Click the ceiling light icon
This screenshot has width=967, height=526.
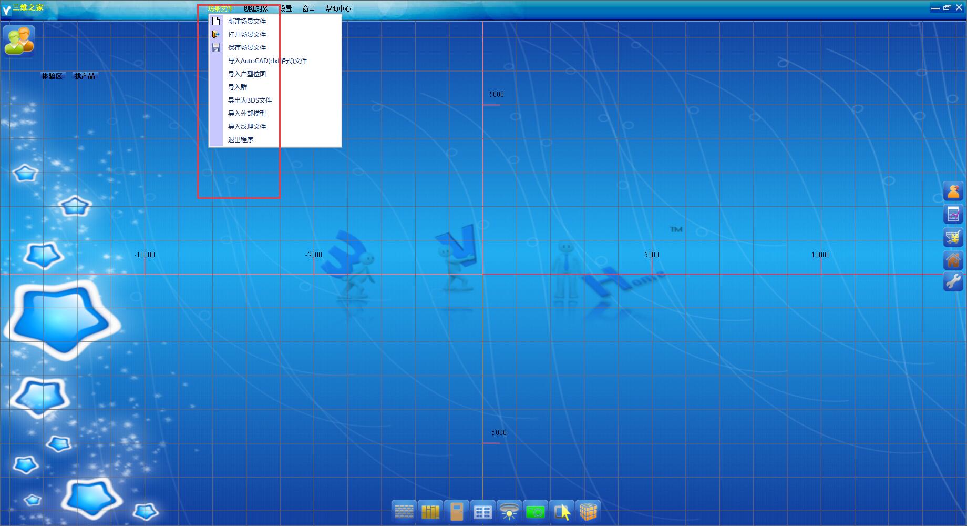(x=509, y=511)
